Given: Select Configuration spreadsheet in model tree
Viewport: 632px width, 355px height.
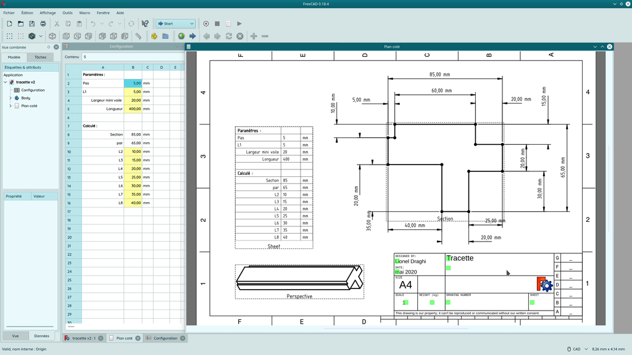Looking at the screenshot, I should tap(33, 90).
